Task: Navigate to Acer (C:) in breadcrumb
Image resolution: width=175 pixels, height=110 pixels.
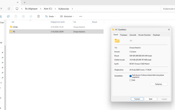Action: pyautogui.click(x=48, y=9)
